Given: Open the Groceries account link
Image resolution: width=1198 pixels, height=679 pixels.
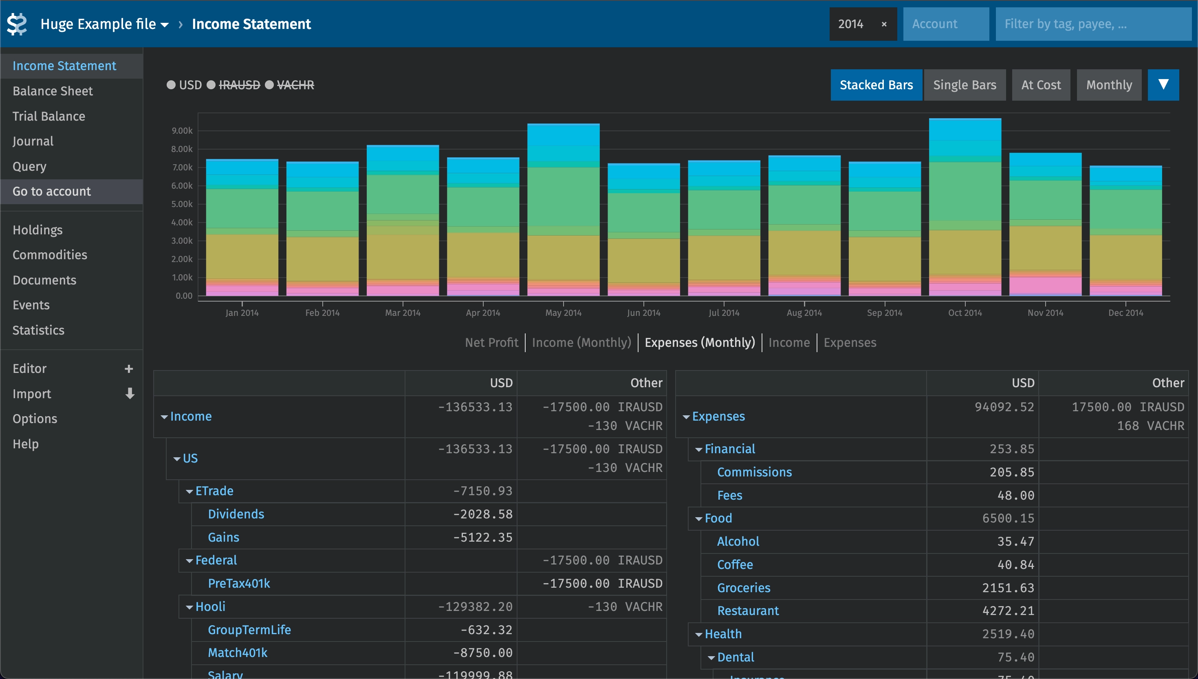Looking at the screenshot, I should pos(744,588).
